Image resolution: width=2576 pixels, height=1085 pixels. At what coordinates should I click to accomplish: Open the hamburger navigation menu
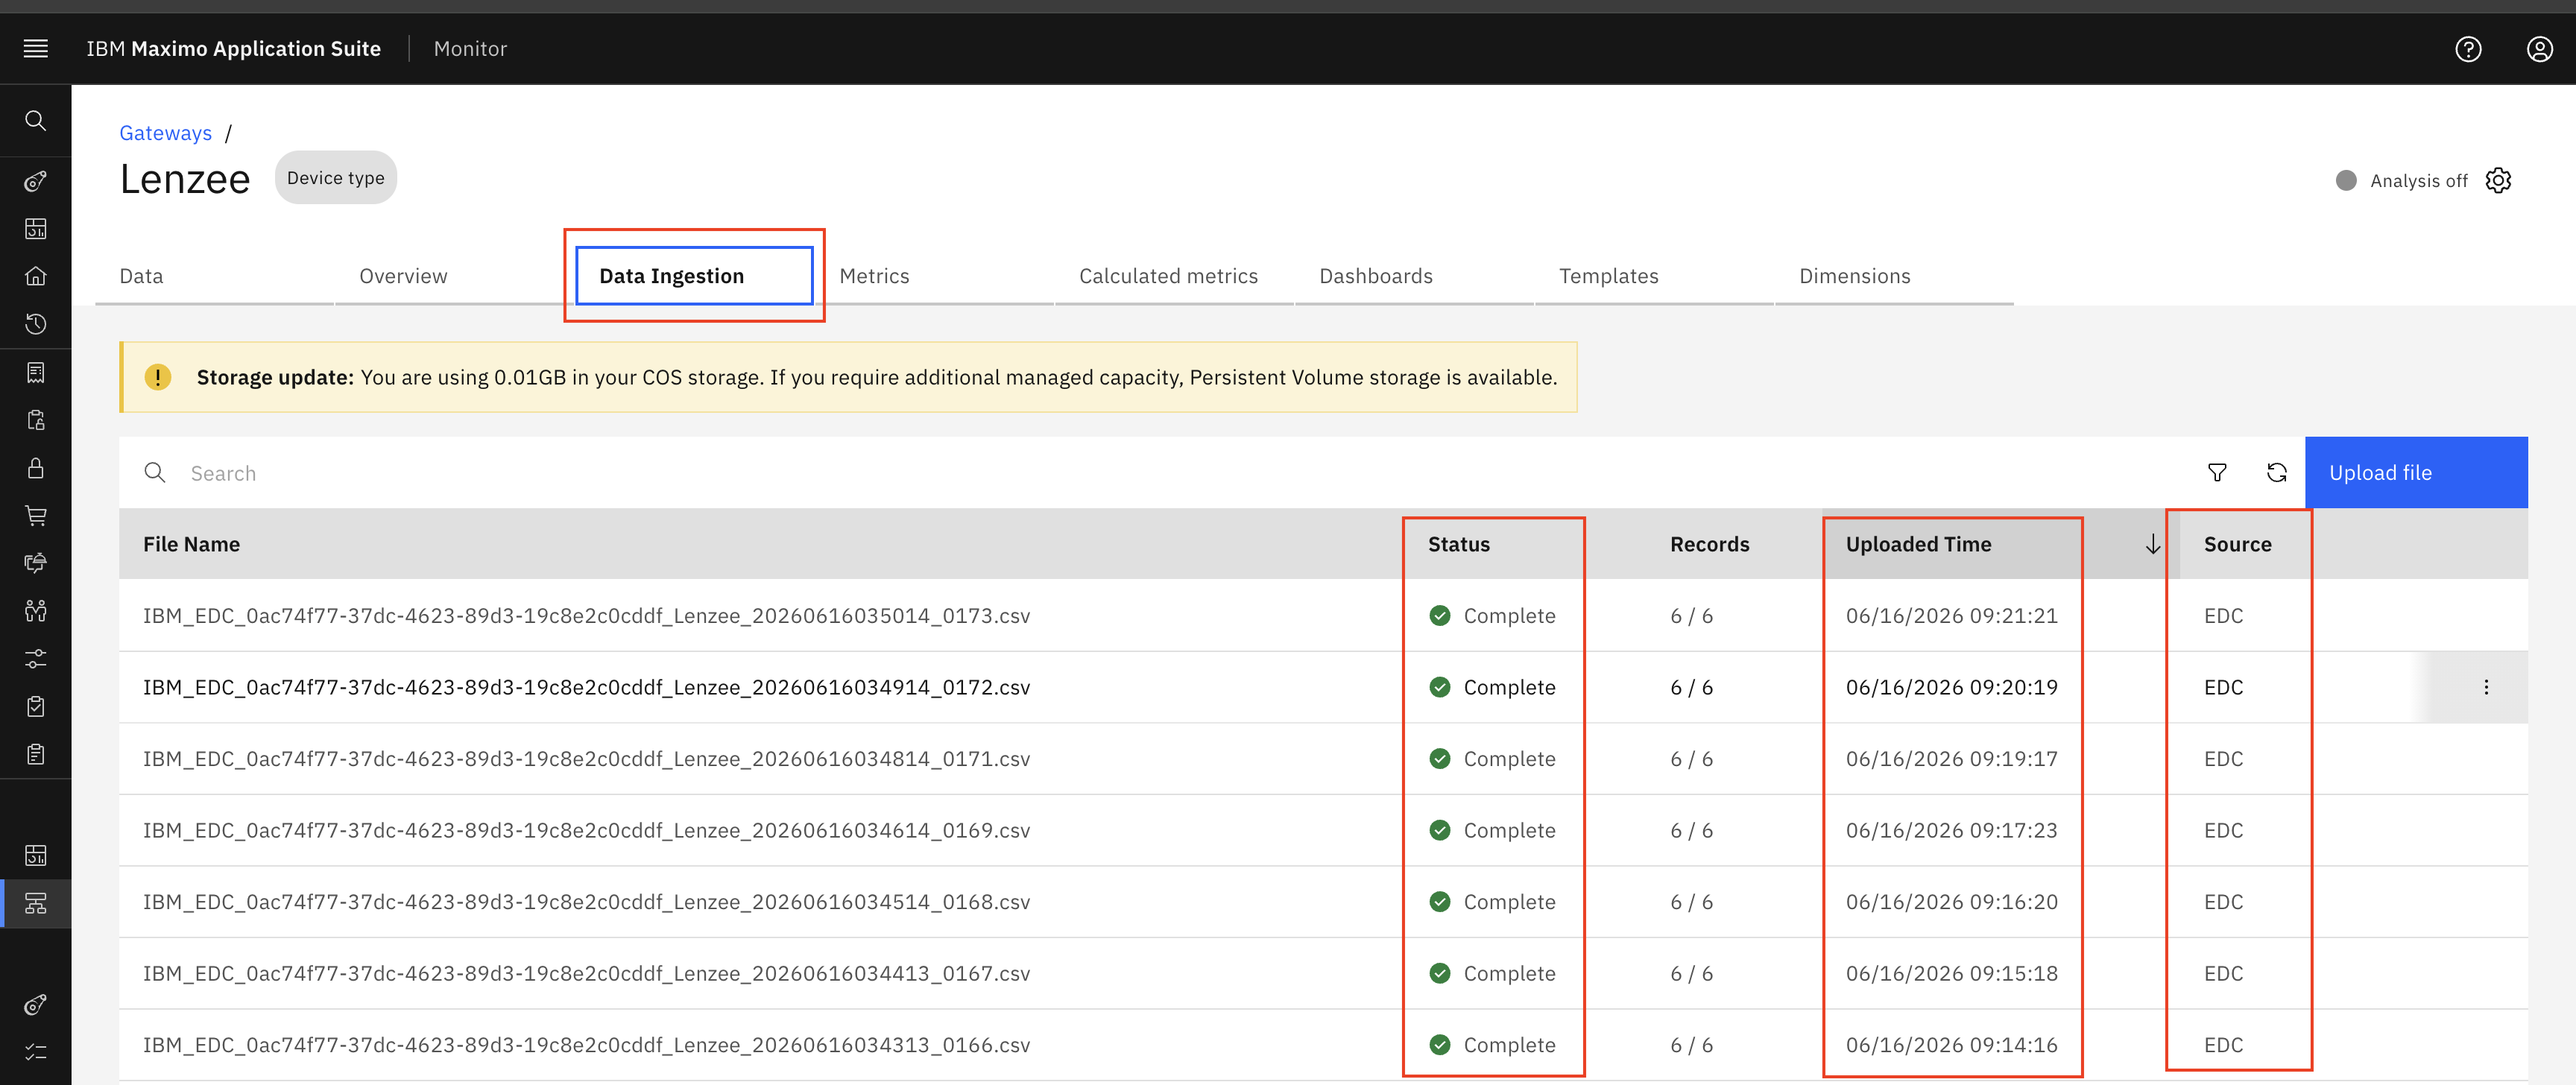36,48
